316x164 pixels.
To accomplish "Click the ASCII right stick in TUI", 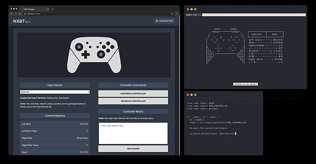I will point(232,48).
